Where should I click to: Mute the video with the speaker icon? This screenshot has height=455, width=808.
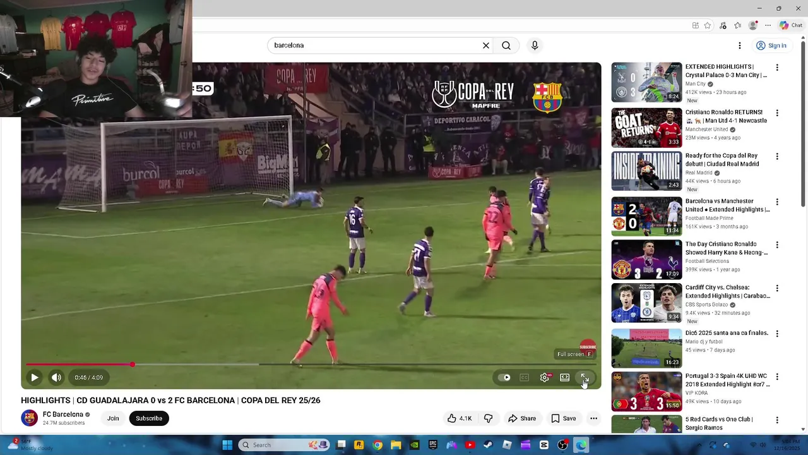(56, 377)
